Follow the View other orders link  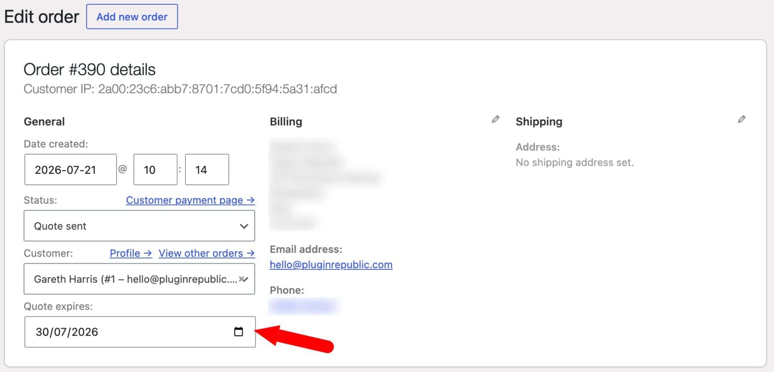point(206,253)
